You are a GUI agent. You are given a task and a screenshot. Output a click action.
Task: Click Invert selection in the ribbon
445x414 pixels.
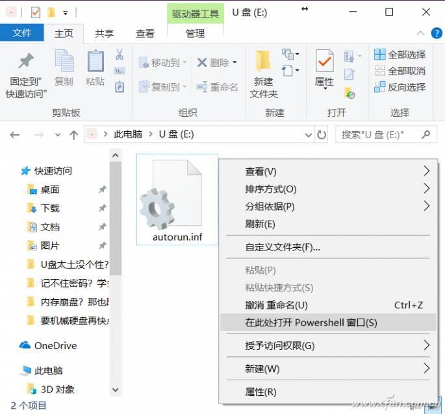click(400, 87)
